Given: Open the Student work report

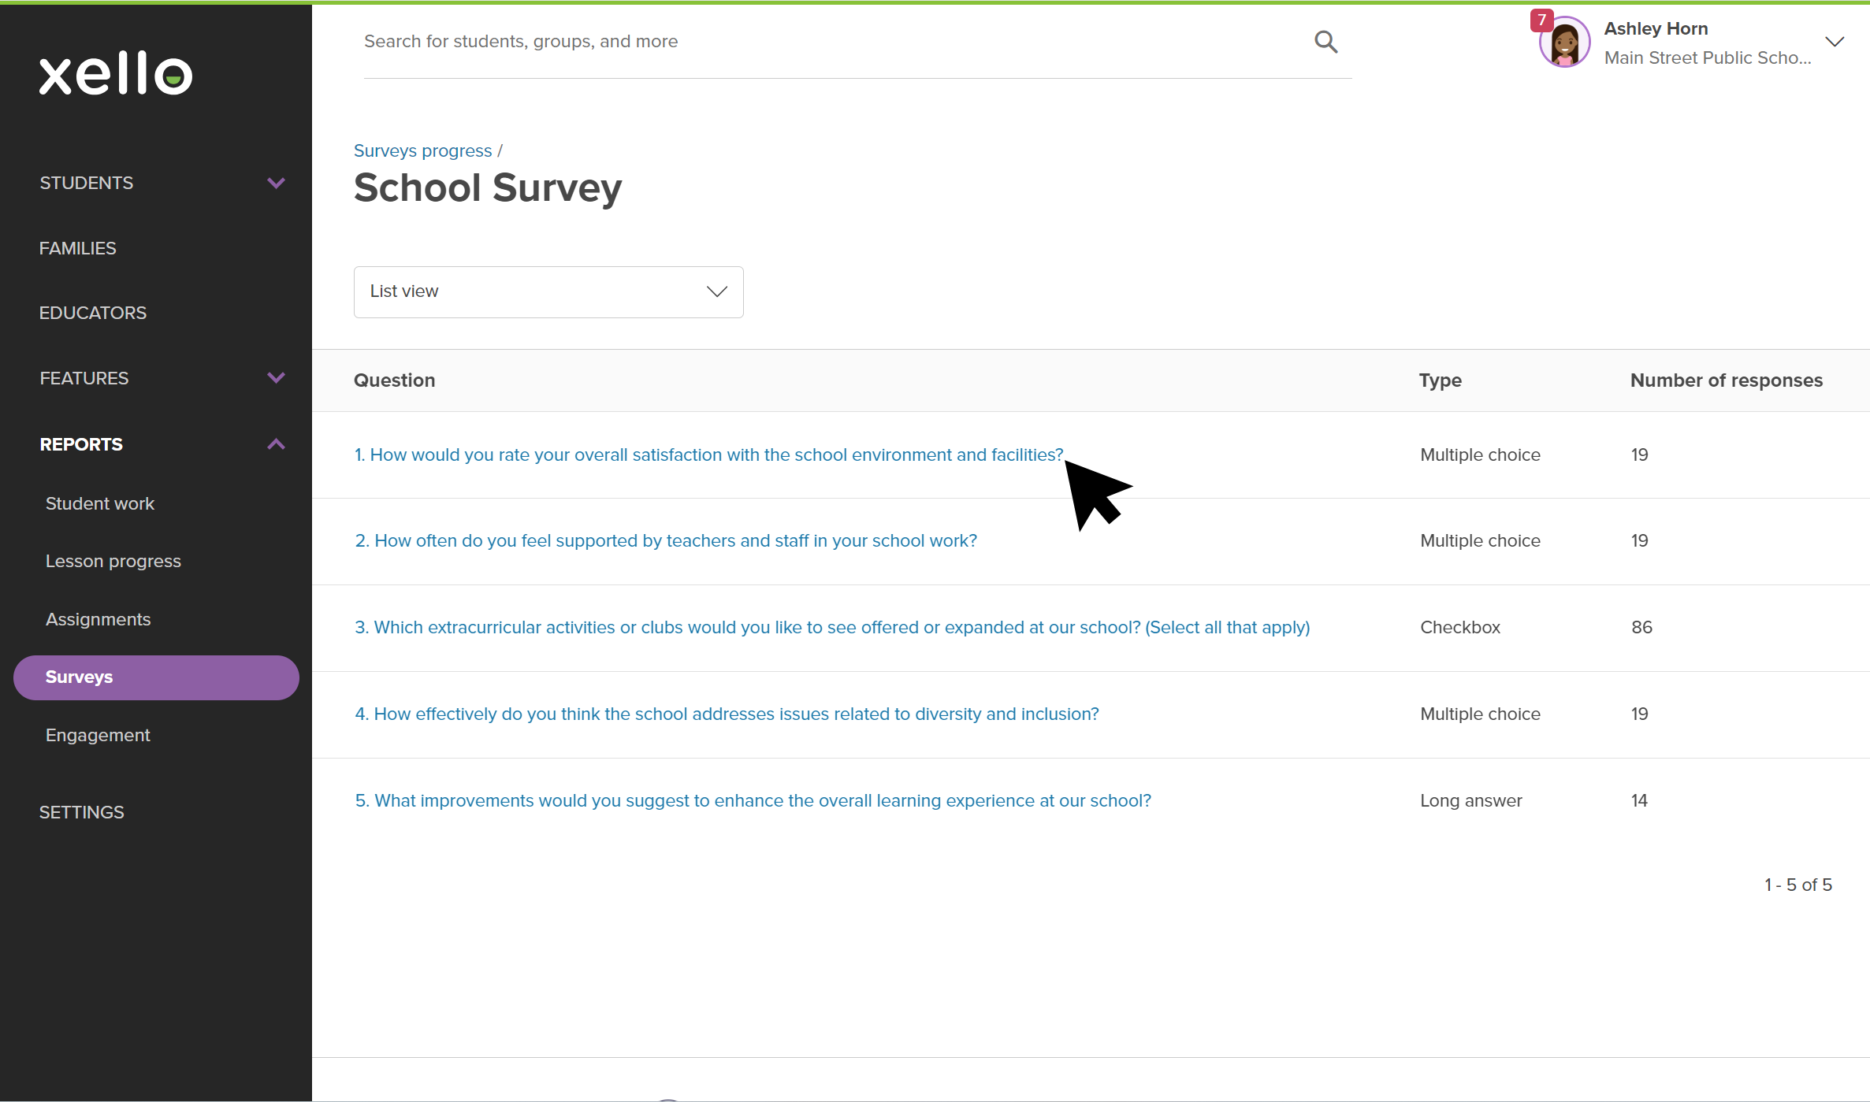Looking at the screenshot, I should [99, 503].
